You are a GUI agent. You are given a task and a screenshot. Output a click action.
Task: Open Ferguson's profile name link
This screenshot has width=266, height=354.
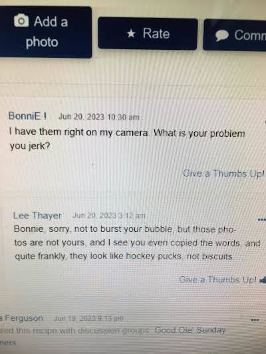coord(21,318)
